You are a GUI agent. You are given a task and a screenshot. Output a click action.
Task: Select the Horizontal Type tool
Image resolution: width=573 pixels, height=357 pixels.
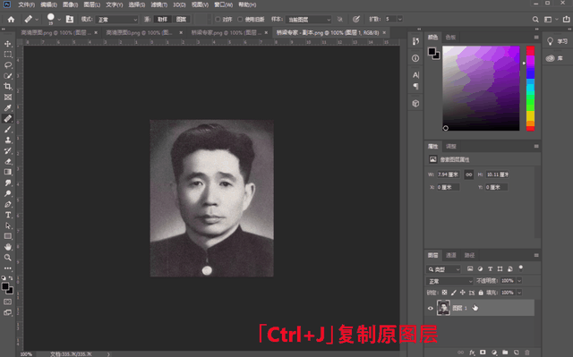click(8, 215)
